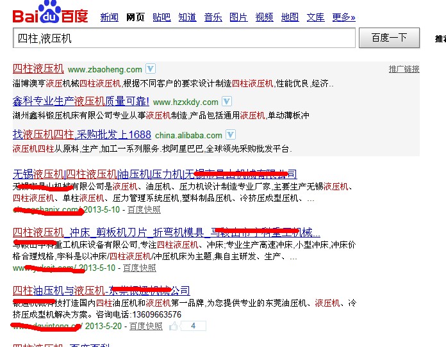Click the description starting 湖州鑫科锻压机床有限公司
This screenshot has height=347, width=446.
tap(161, 115)
